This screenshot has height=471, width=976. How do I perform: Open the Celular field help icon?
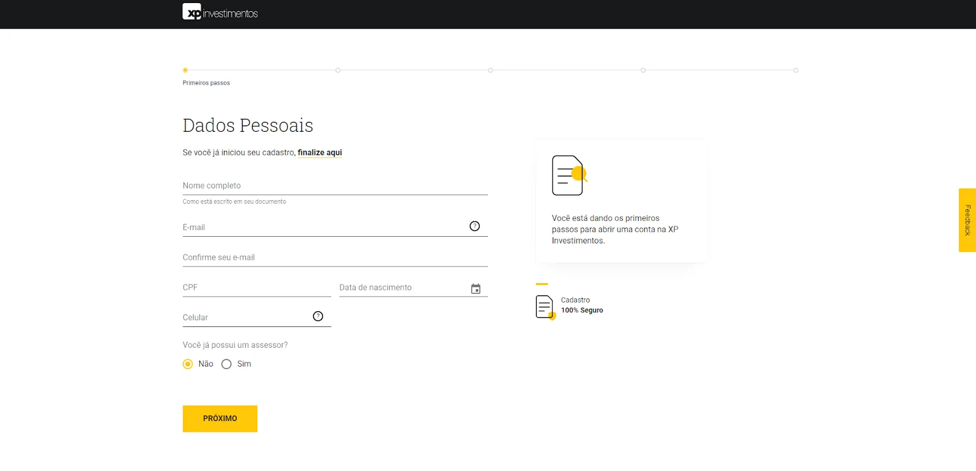(x=318, y=316)
